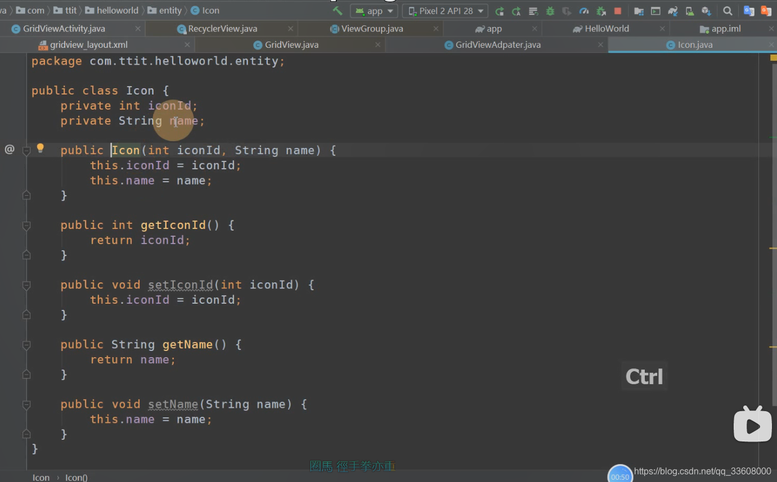Click the red Stop button
777x482 pixels.
click(618, 11)
